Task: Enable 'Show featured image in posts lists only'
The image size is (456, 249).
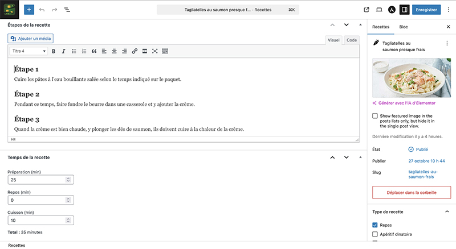Action: tap(375, 116)
